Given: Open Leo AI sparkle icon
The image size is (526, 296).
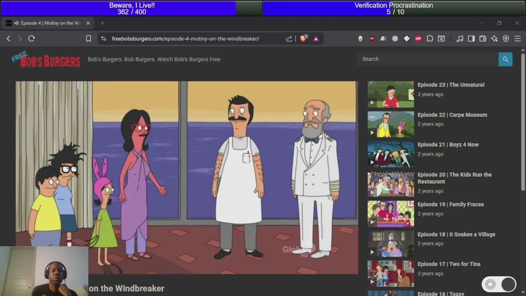Looking at the screenshot, I should [x=494, y=39].
